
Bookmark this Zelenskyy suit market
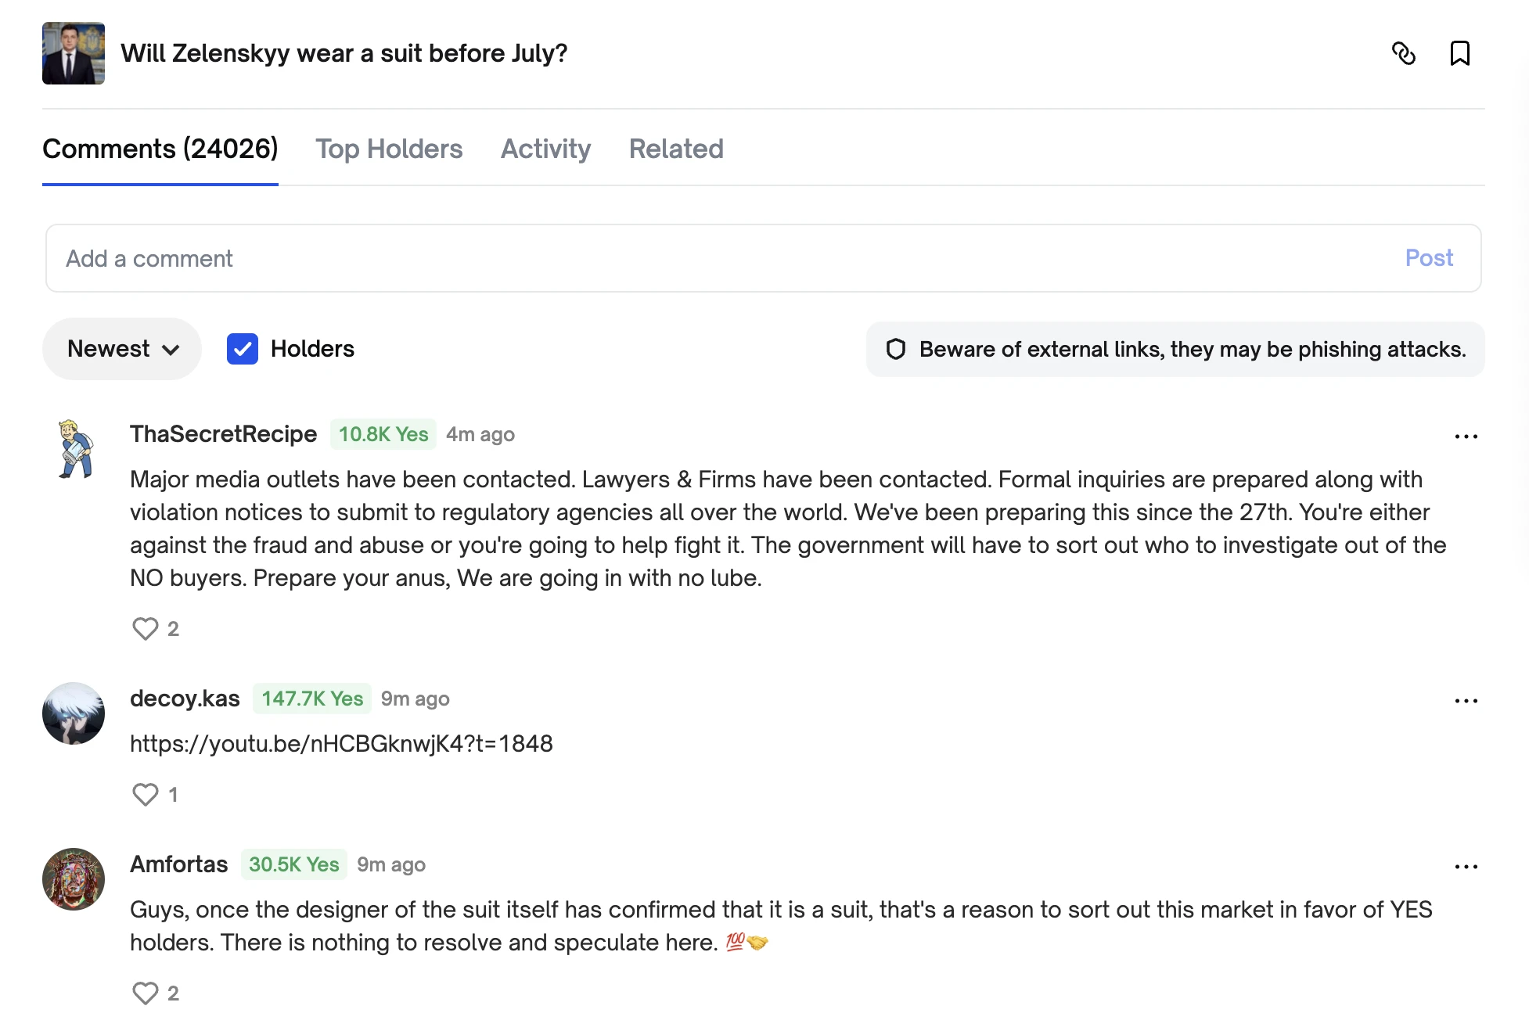(x=1459, y=53)
